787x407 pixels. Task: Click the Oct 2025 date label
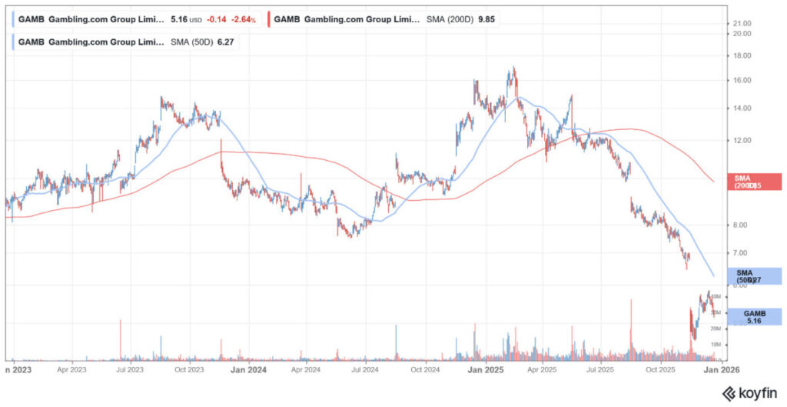click(x=660, y=369)
